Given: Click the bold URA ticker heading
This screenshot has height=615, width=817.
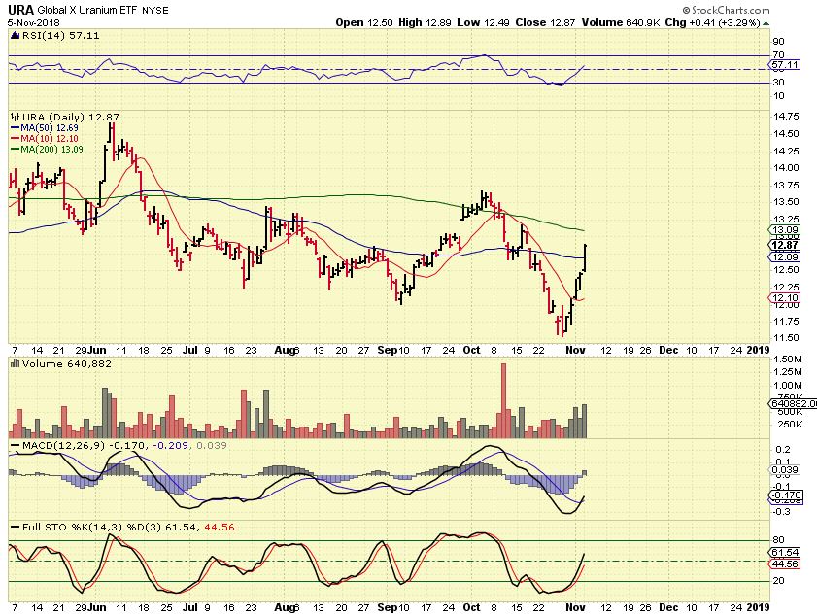Looking at the screenshot, I should click(x=20, y=10).
